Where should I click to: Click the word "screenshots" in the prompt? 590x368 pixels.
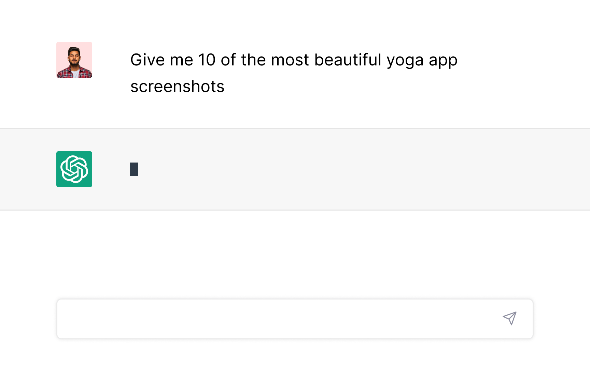point(177,87)
